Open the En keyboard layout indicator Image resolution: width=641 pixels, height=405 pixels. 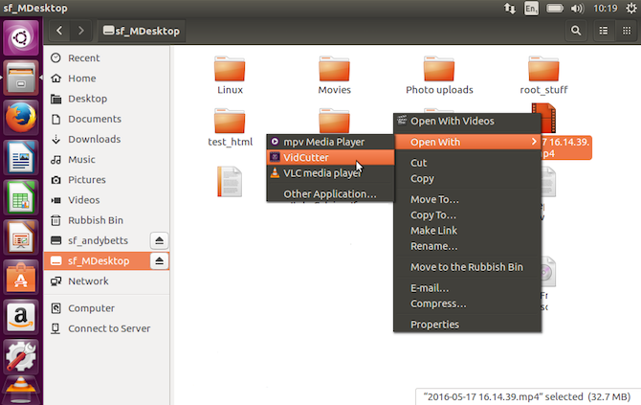tap(531, 9)
